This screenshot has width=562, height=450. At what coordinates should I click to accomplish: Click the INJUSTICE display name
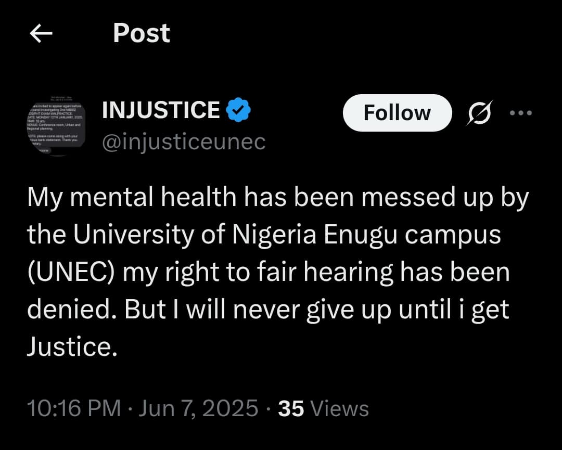click(161, 110)
